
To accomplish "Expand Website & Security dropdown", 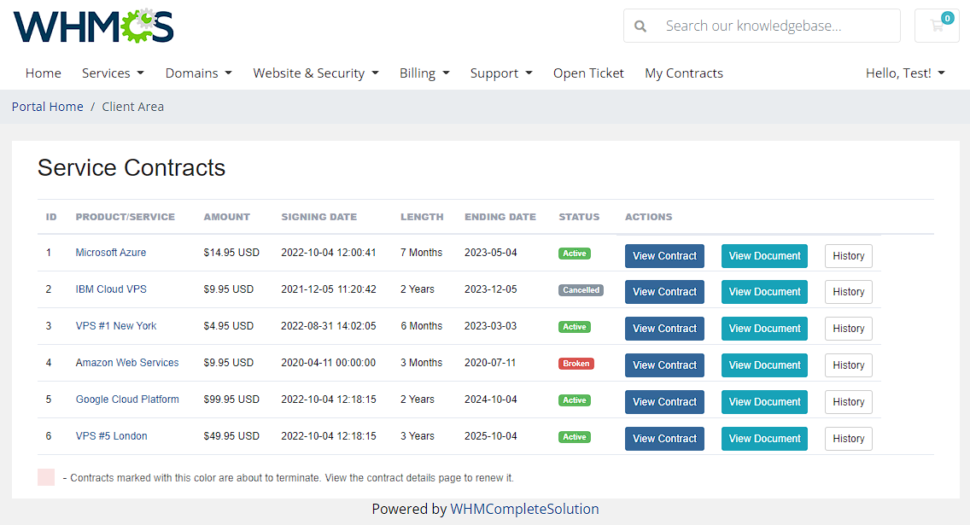I will pos(316,73).
